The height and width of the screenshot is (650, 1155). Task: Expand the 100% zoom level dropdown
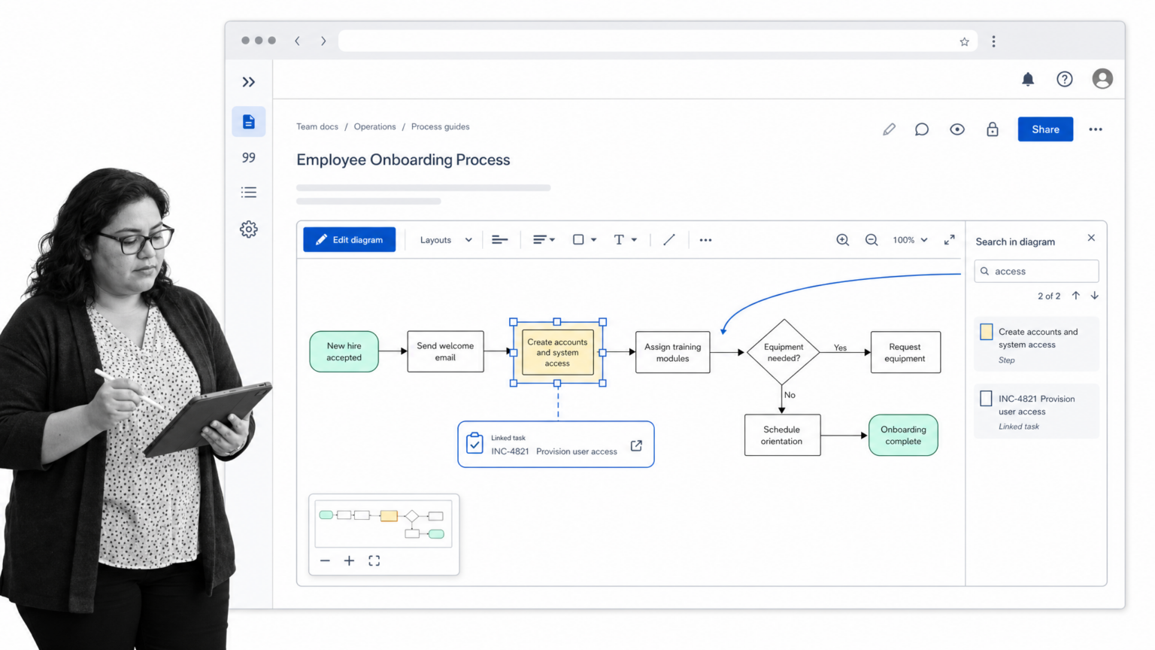910,240
